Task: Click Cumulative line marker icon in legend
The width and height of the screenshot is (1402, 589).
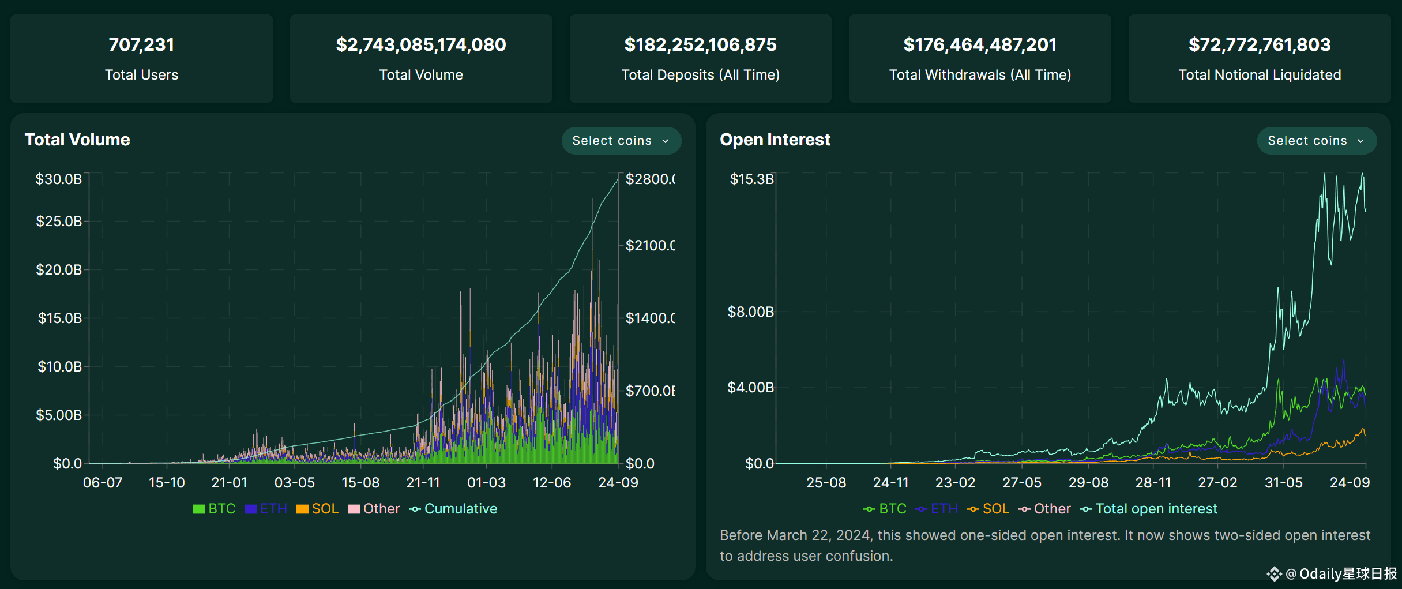Action: click(415, 509)
